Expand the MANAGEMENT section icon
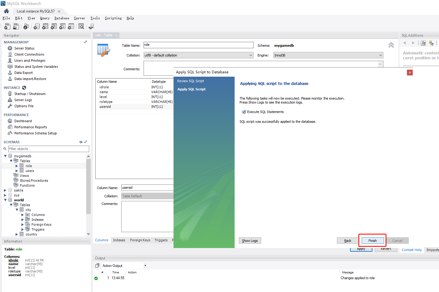 (86, 42)
